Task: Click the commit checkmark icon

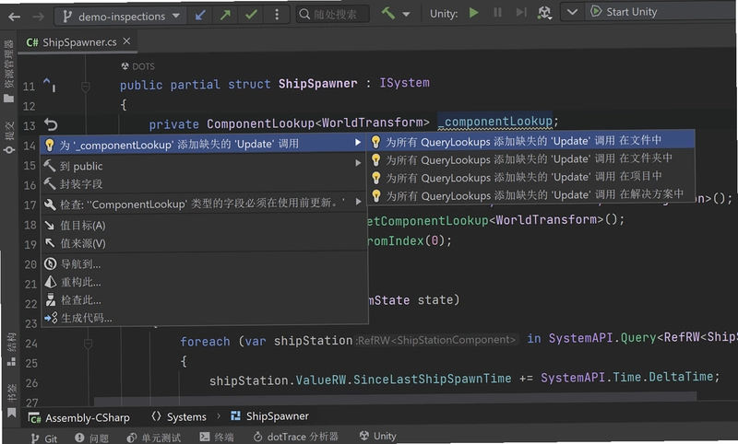Action: click(251, 15)
